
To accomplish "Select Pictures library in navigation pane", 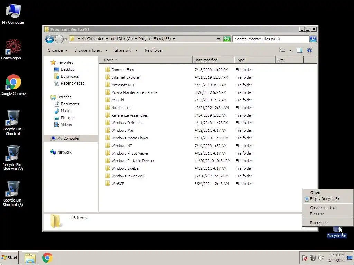I will coord(67,118).
